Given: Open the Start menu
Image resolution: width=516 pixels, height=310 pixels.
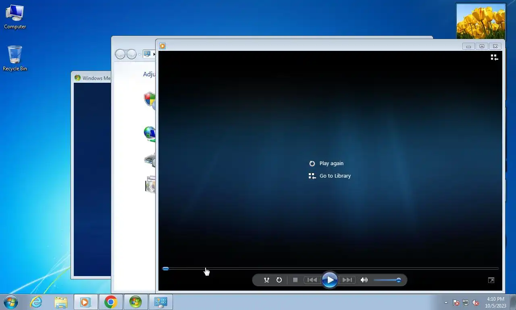Looking at the screenshot, I should point(11,302).
